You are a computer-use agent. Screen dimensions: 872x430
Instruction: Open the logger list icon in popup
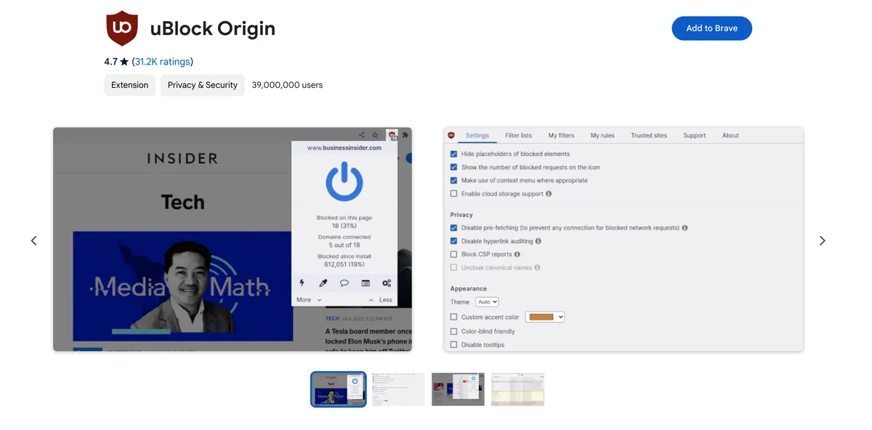point(366,283)
